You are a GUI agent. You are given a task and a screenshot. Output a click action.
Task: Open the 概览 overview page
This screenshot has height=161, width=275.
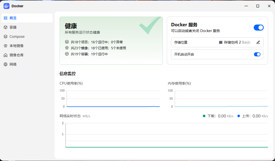coord(27,18)
